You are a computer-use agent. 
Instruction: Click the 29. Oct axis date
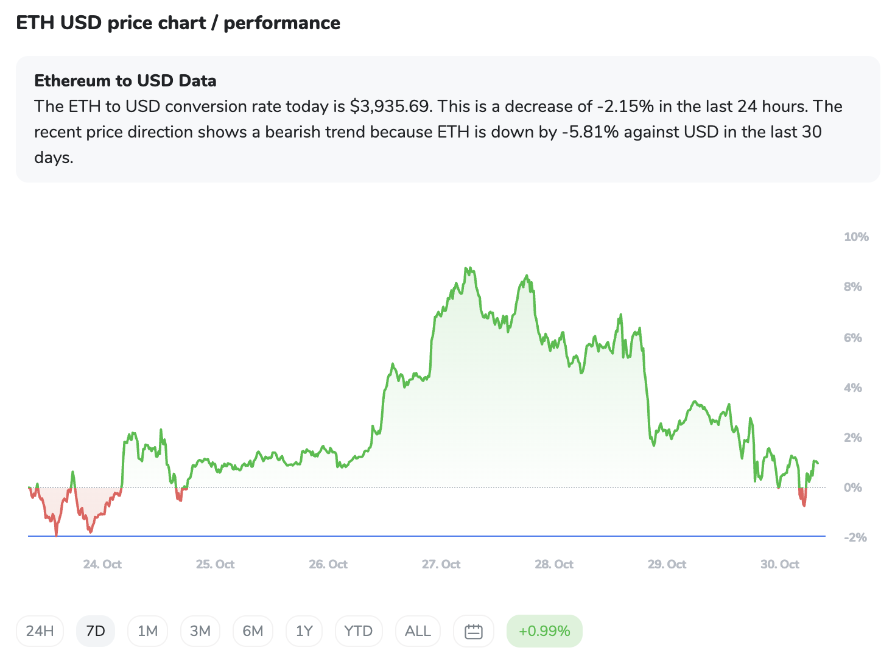(667, 564)
